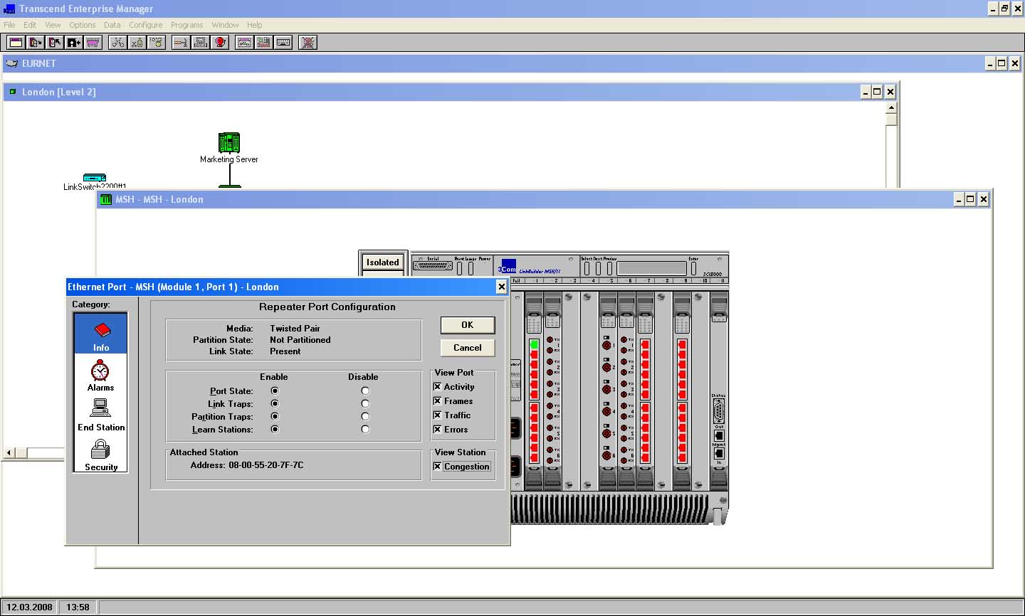
Task: Toggle the Frames checkbox
Action: 437,400
